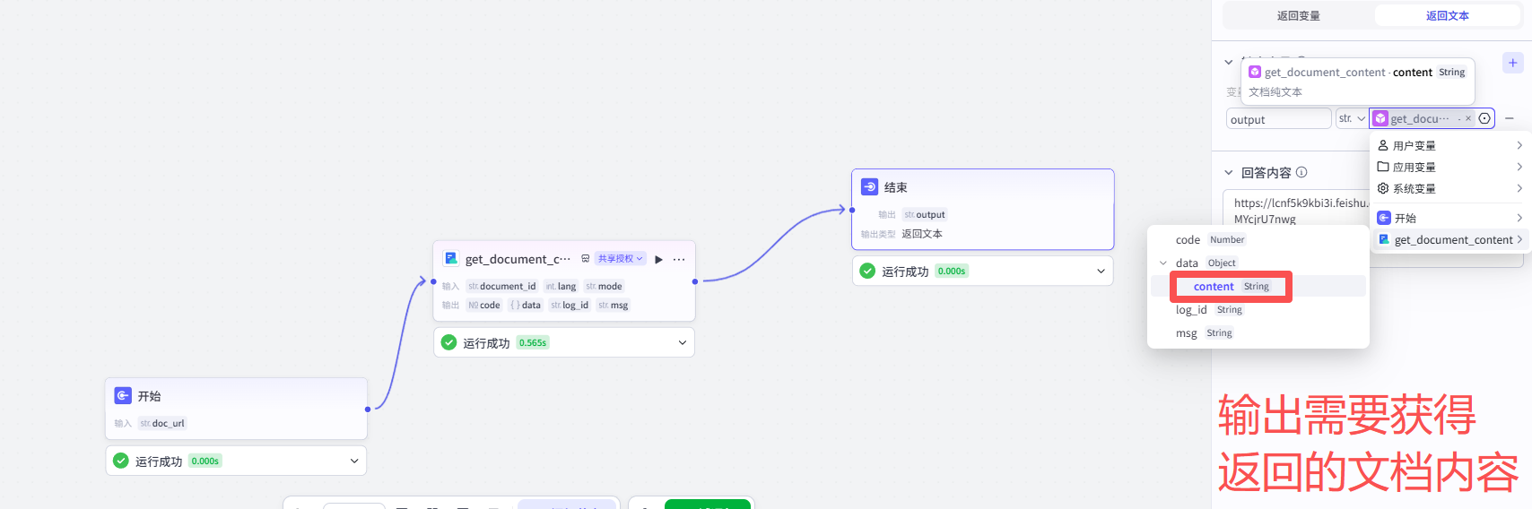The width and height of the screenshot is (1532, 509).
Task: Click the 0.565s duration badge
Action: [533, 342]
